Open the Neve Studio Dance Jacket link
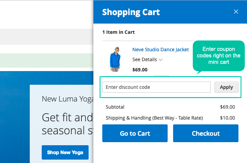The height and width of the screenshot is (163, 247). pyautogui.click(x=160, y=50)
